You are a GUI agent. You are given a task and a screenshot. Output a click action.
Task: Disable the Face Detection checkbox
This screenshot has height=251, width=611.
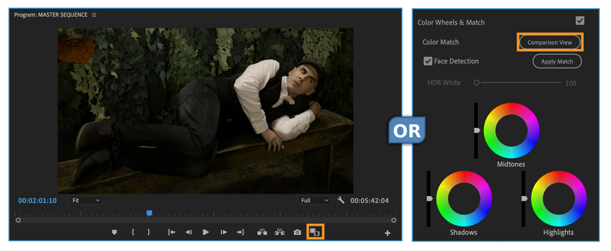(428, 61)
